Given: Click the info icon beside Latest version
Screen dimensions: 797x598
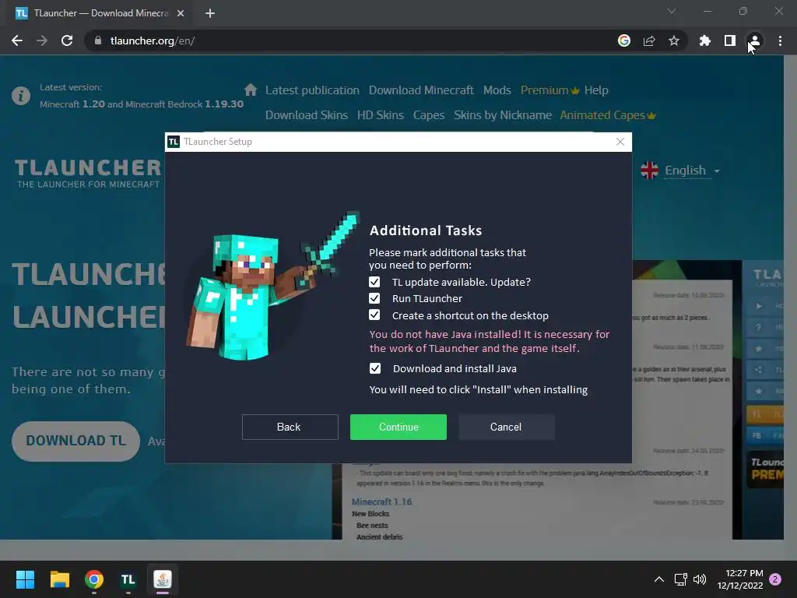Looking at the screenshot, I should (21, 96).
